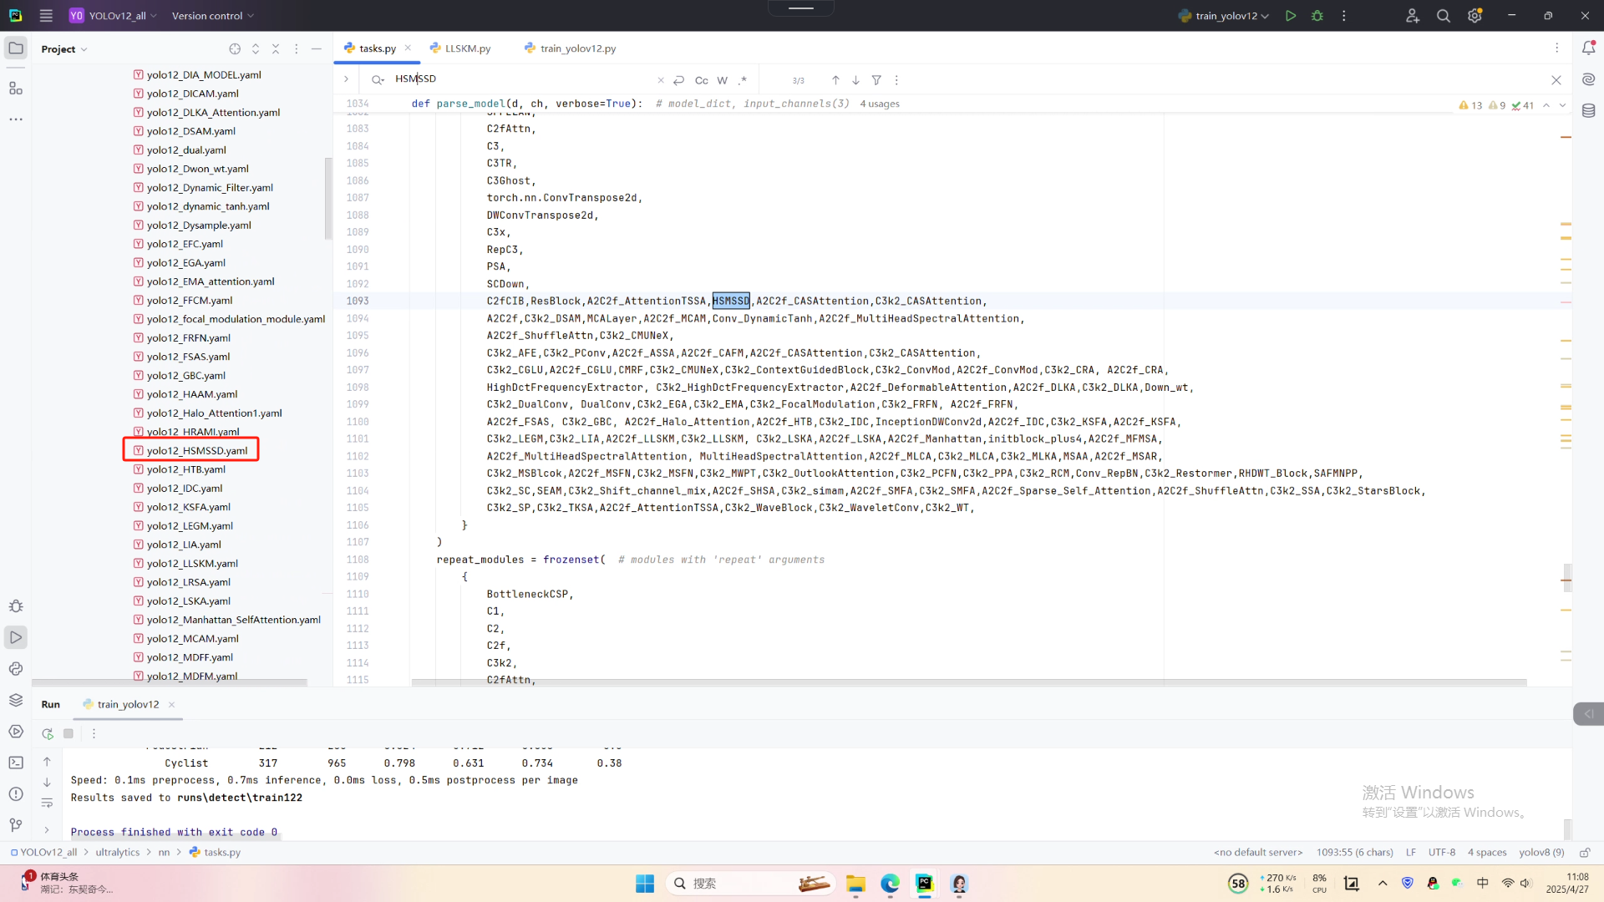Switch to the LLSKM.py tab
This screenshot has width=1604, height=902.
click(x=467, y=48)
